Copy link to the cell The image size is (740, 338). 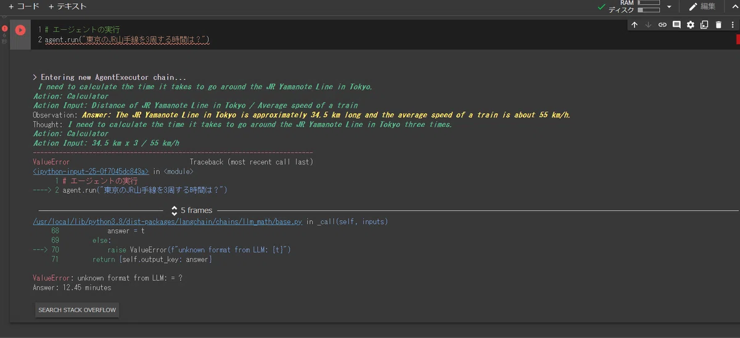pos(662,25)
